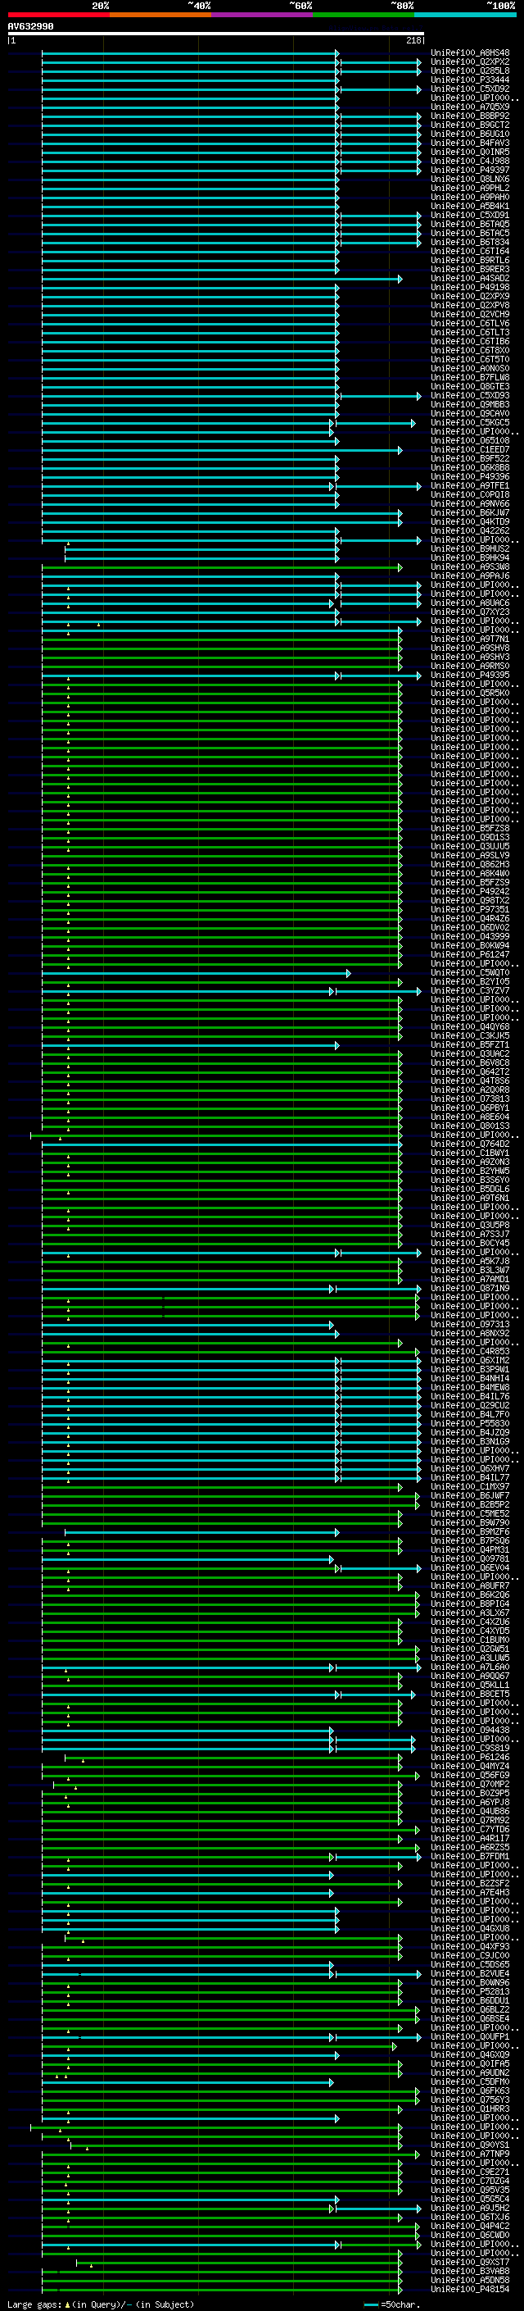524x2311 pixels.
Task: Click hit label UniRef100_C6T5T0
Action: (470, 360)
